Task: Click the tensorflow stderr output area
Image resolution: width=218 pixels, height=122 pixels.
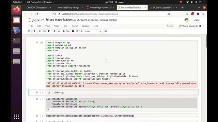Action: tap(122, 85)
